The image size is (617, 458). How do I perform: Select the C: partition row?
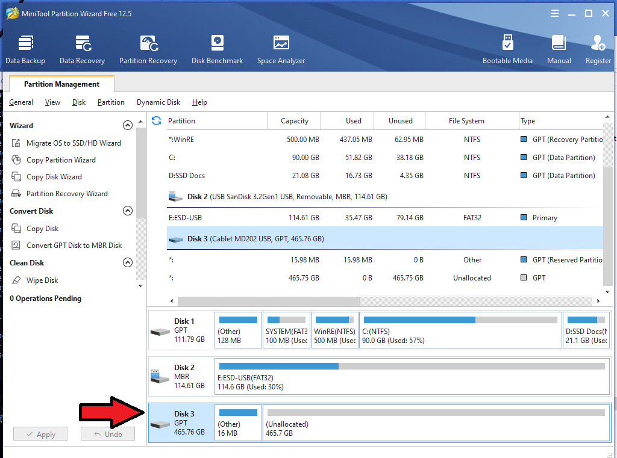click(385, 158)
